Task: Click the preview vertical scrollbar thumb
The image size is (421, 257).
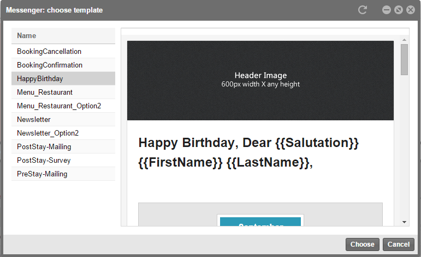Action: [x=405, y=59]
